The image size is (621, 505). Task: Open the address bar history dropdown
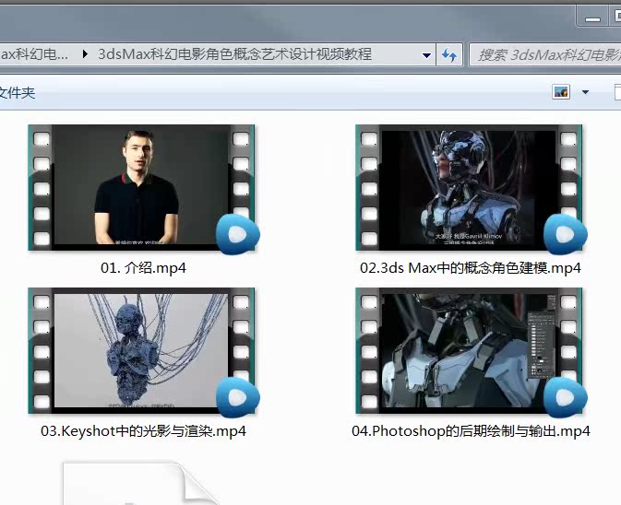pos(426,55)
